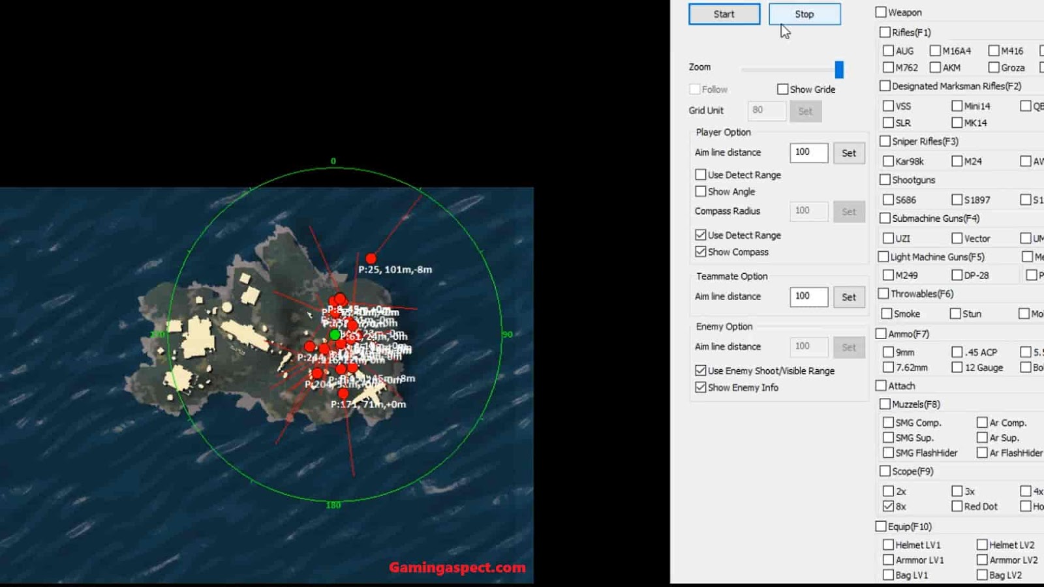Uncheck the Show Compass checkbox
Viewport: 1044px width, 587px height.
(x=701, y=252)
